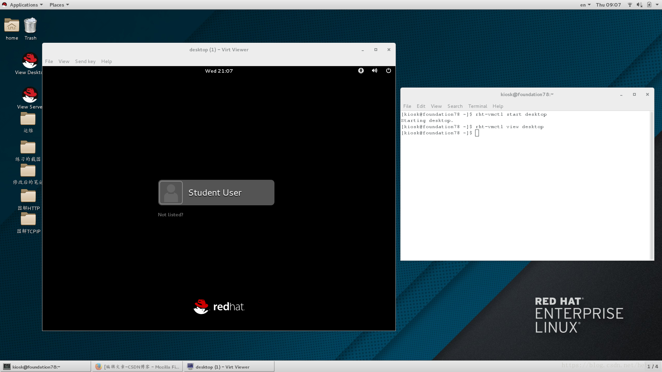Open Virt Viewer Send key menu
This screenshot has height=372, width=662.
pyautogui.click(x=85, y=61)
